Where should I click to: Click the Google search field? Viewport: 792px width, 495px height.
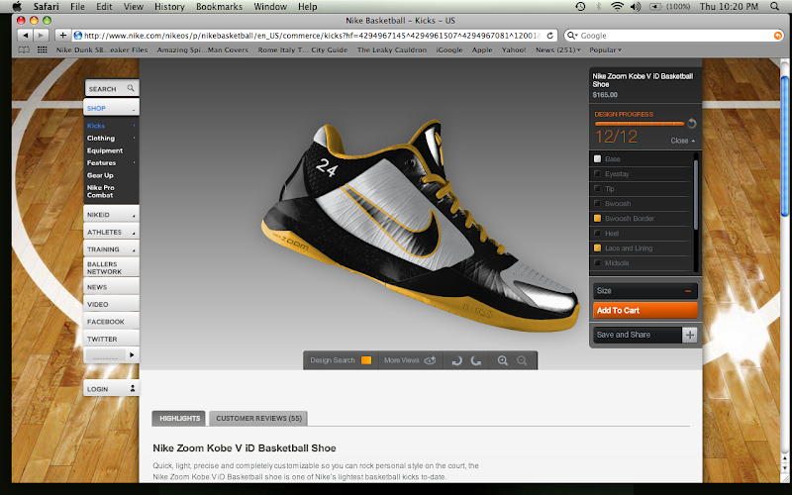tap(674, 36)
